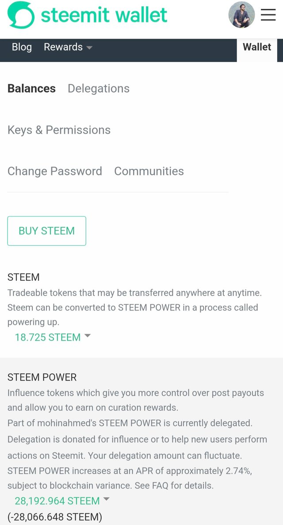
Task: Click the delegated amount (-28,066.648 STEEM)
Action: (55, 517)
